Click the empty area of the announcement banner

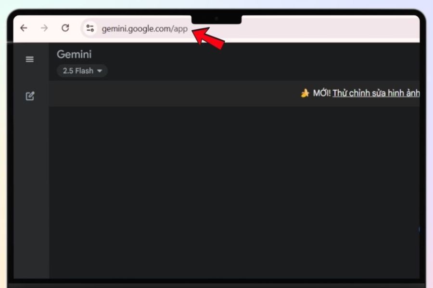click(174, 94)
